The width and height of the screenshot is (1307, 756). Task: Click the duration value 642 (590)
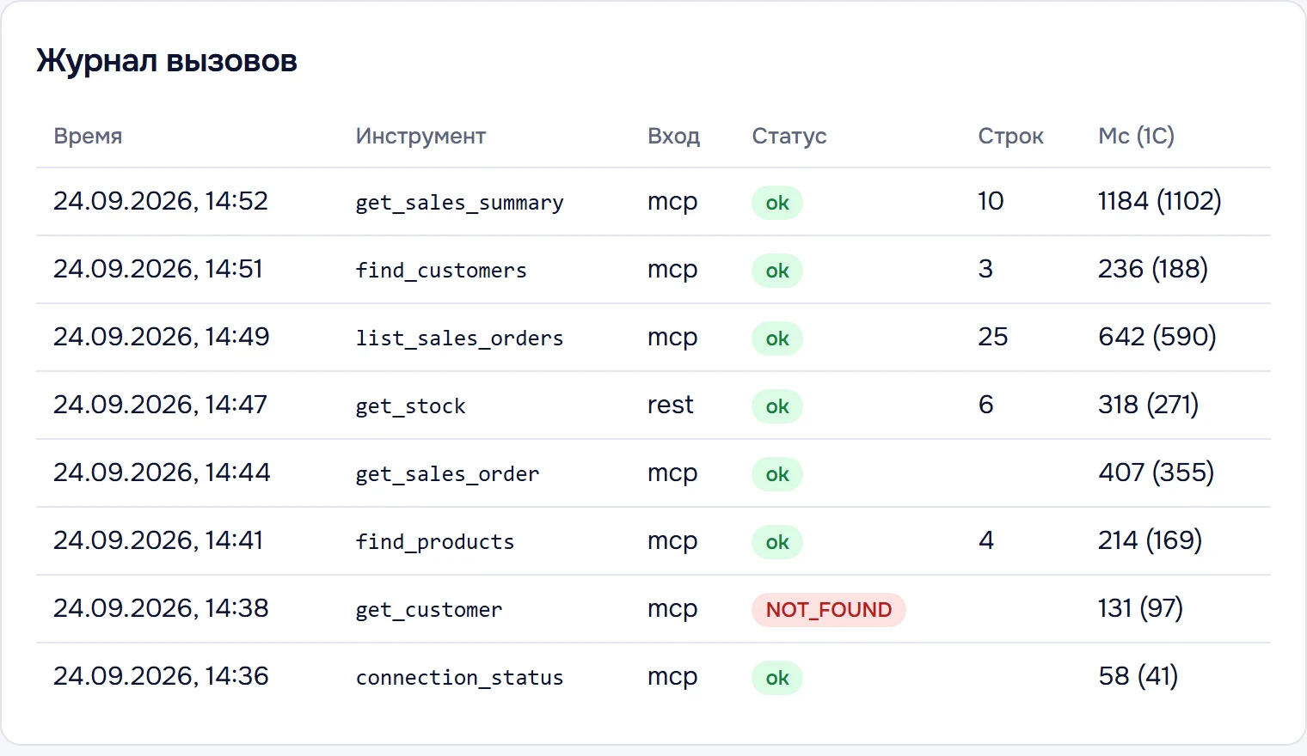click(x=1157, y=337)
